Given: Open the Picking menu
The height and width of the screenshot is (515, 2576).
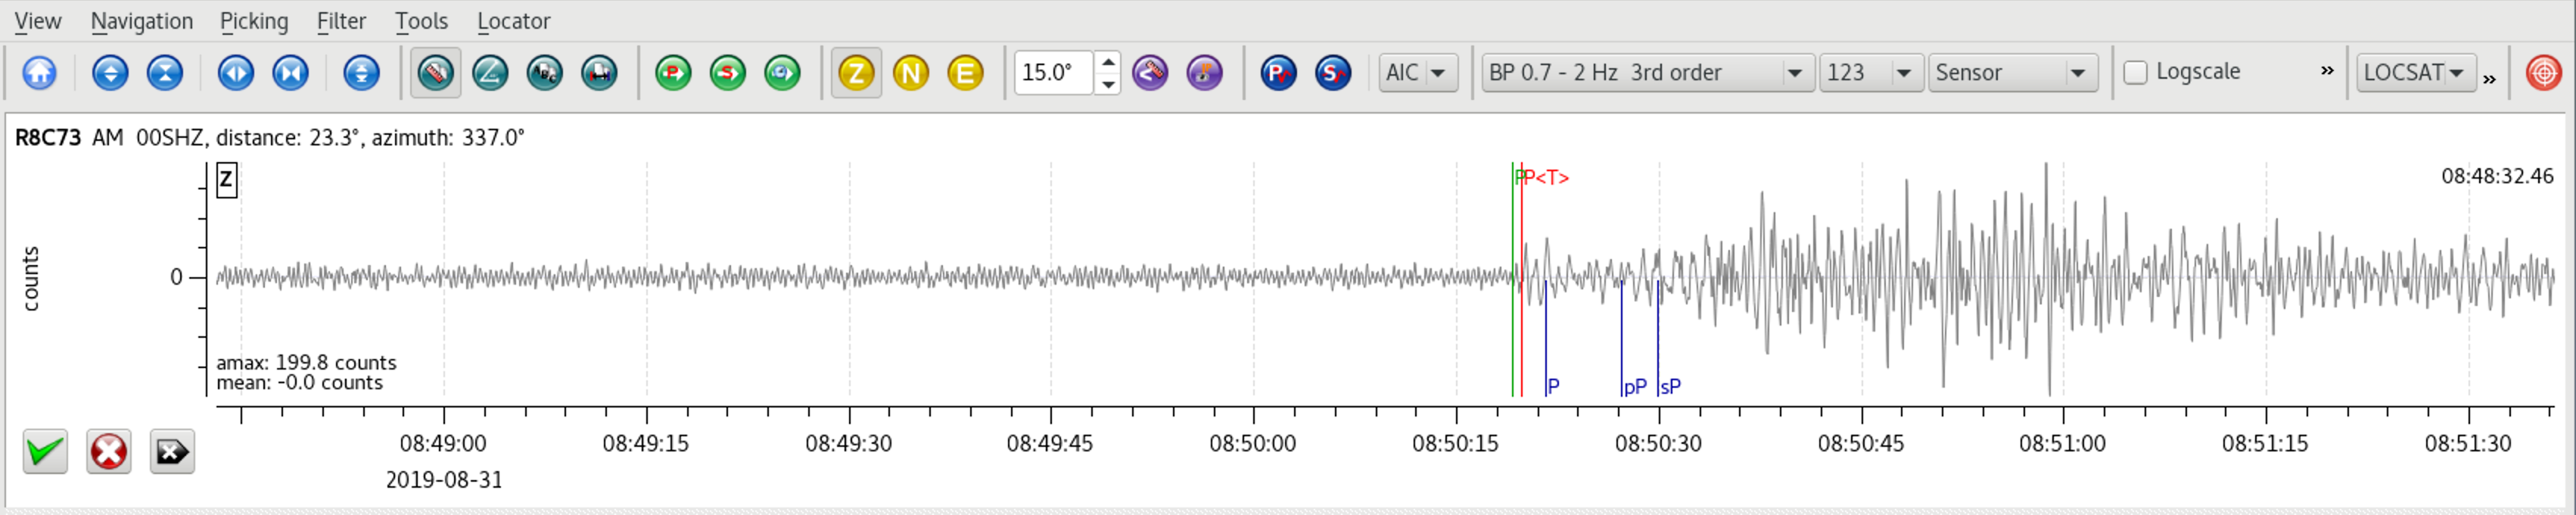Looking at the screenshot, I should click(254, 21).
